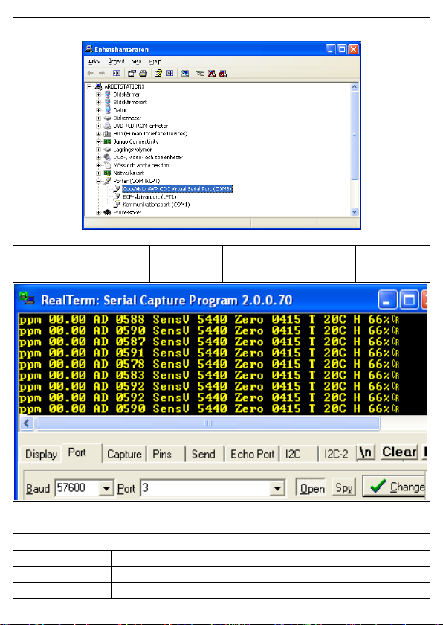Open the Arkiv menu
The image size is (443, 625).
[94, 61]
